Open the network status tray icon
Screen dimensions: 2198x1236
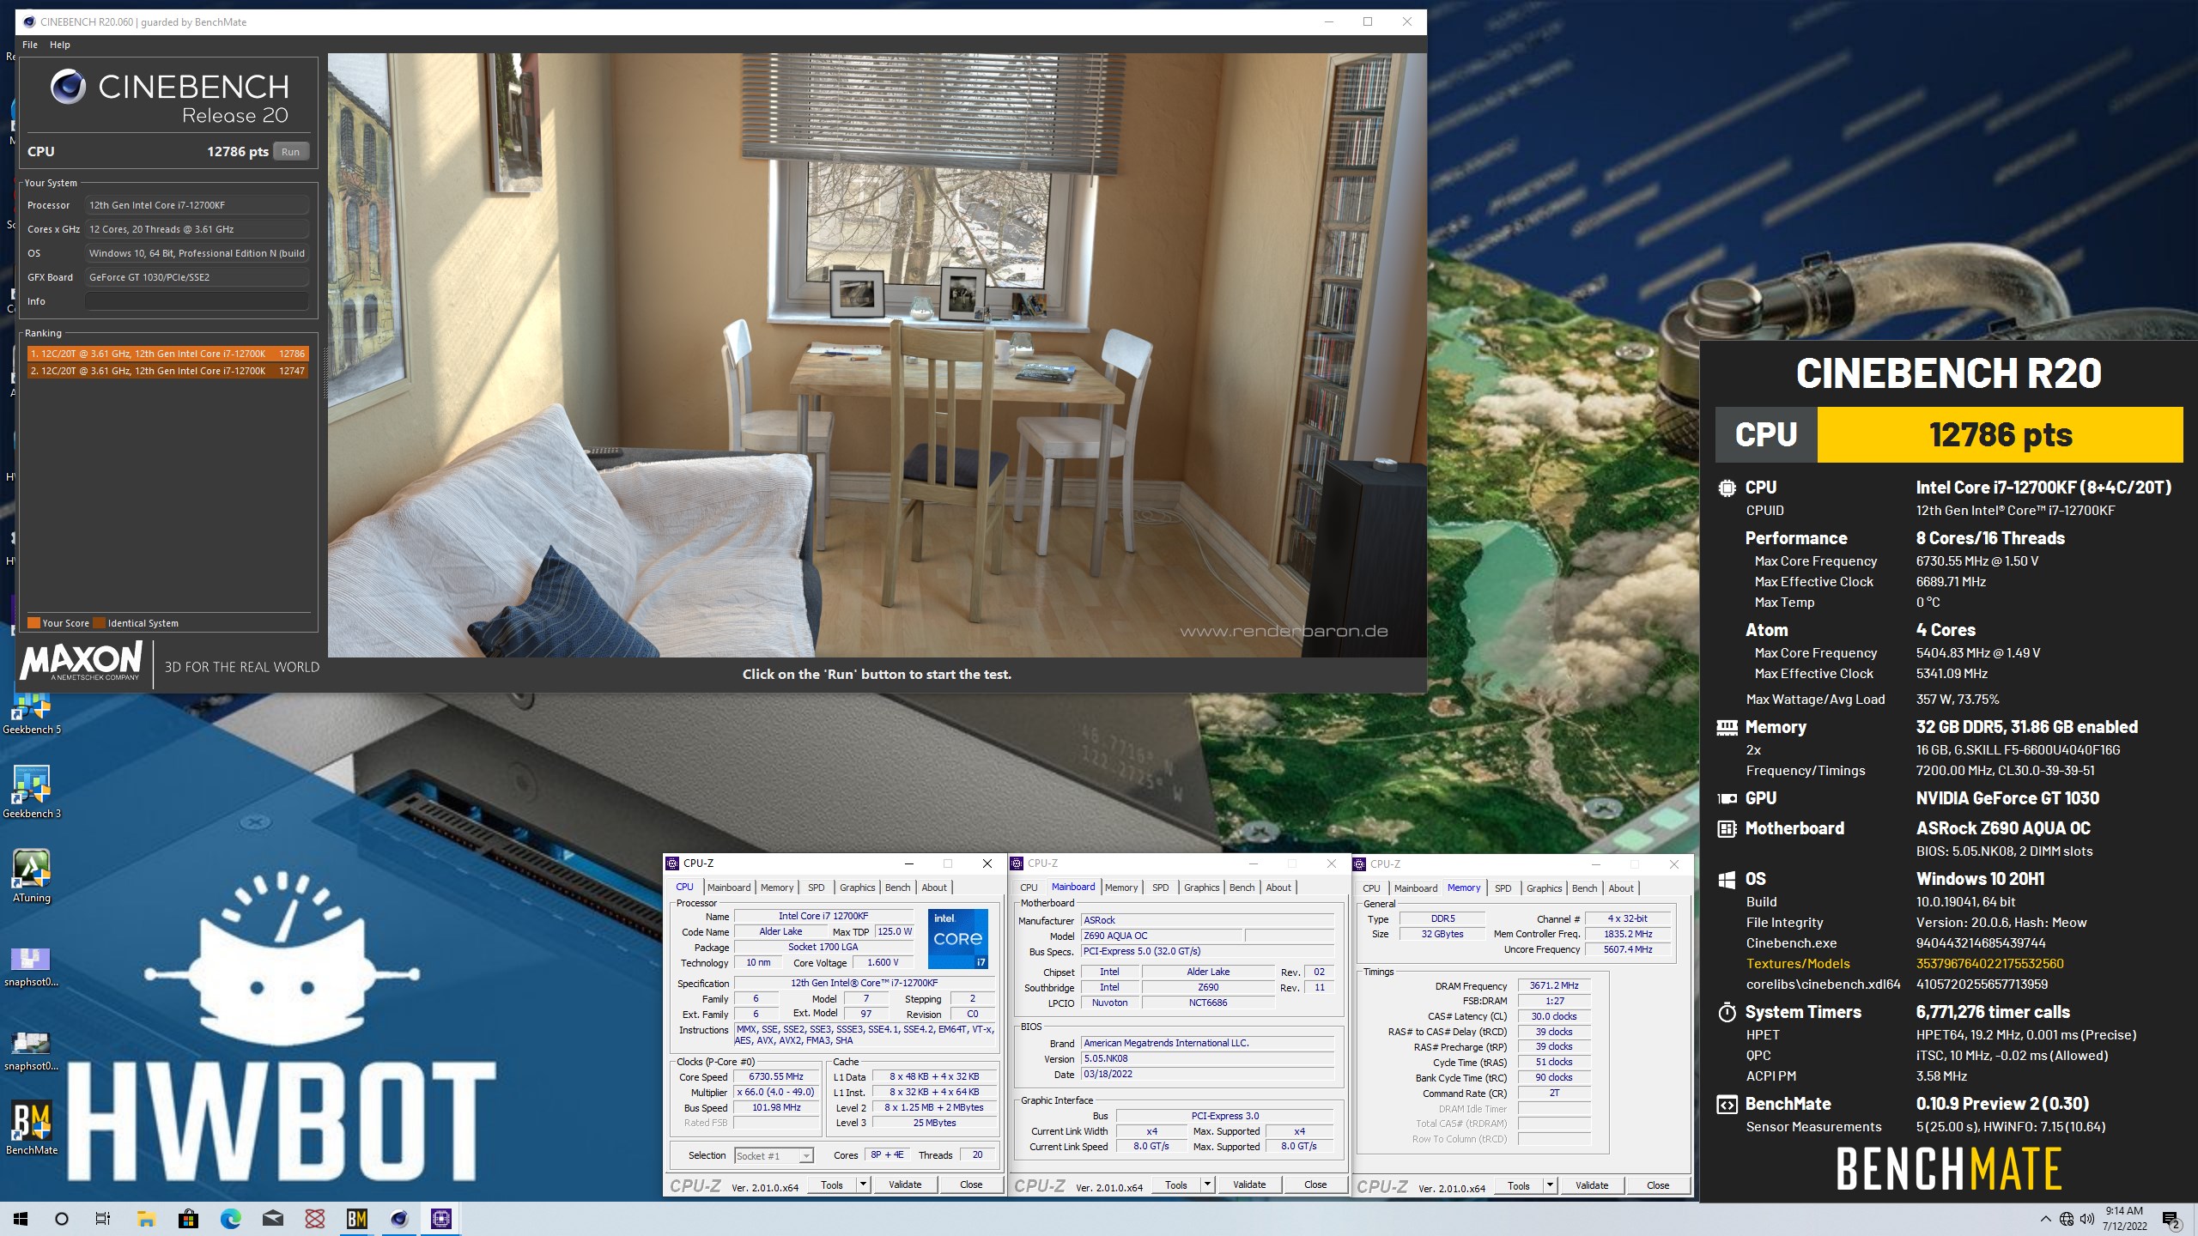point(2067,1219)
